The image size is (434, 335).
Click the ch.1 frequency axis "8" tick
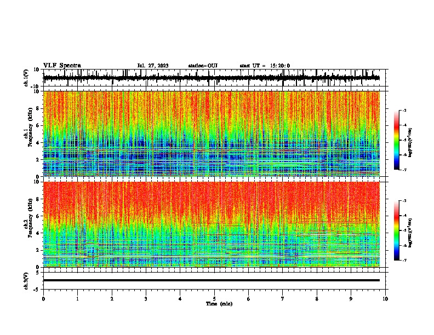(x=38, y=108)
